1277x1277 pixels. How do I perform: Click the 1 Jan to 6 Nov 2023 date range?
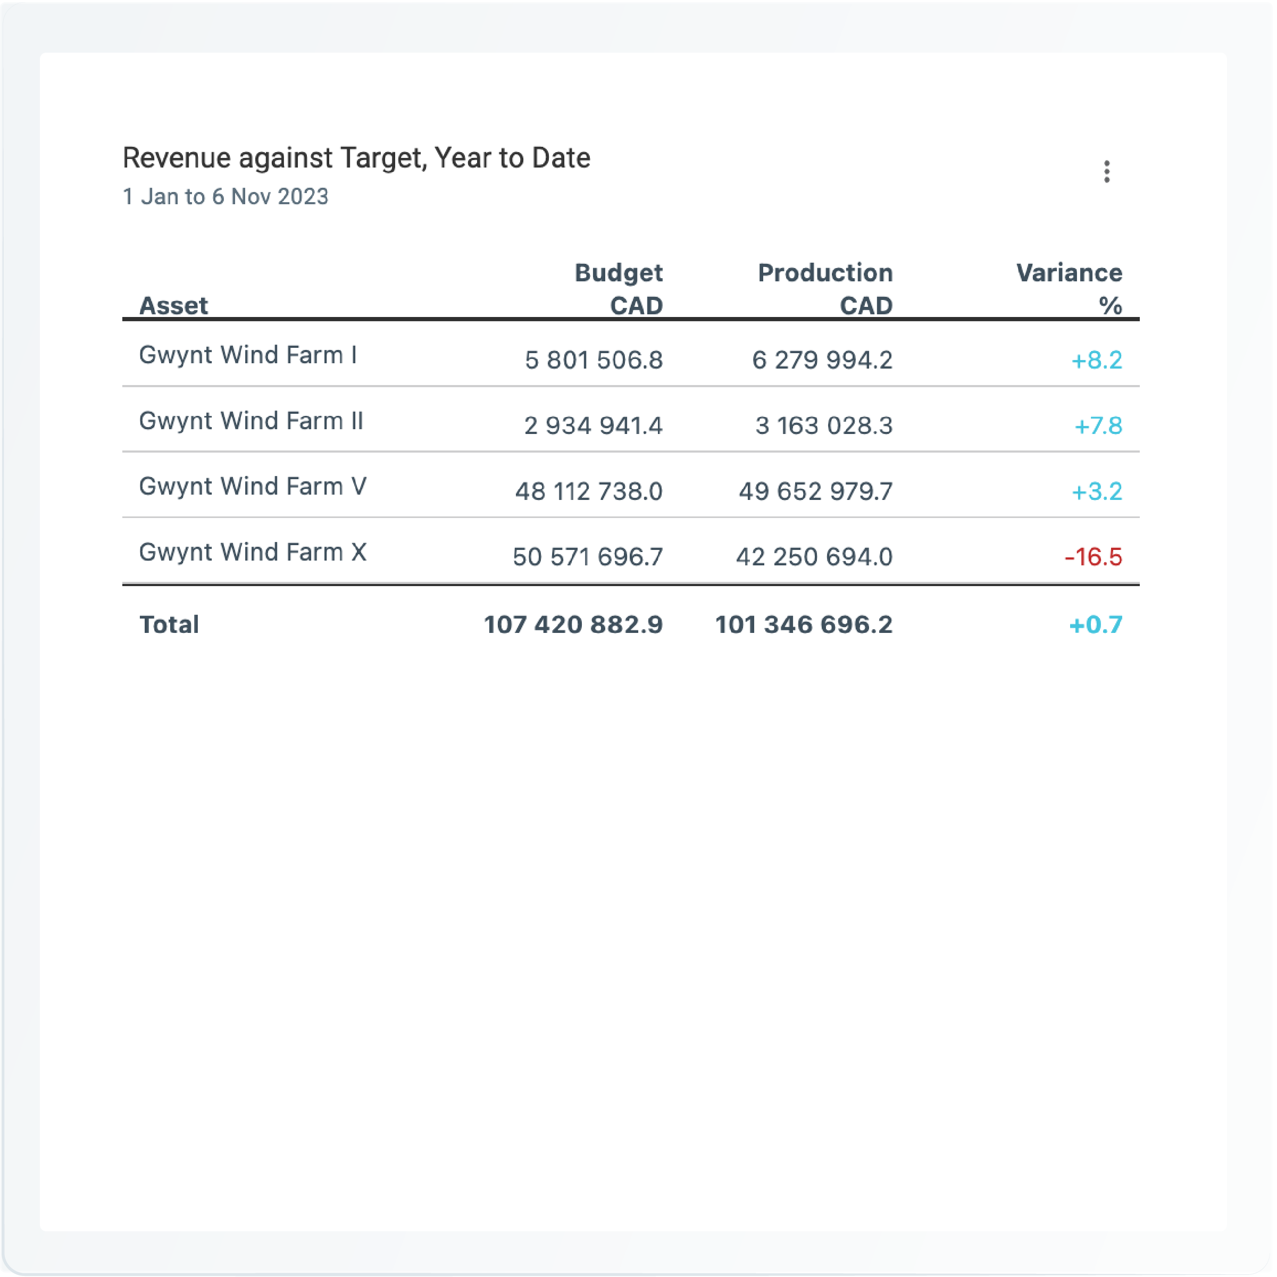(x=226, y=196)
